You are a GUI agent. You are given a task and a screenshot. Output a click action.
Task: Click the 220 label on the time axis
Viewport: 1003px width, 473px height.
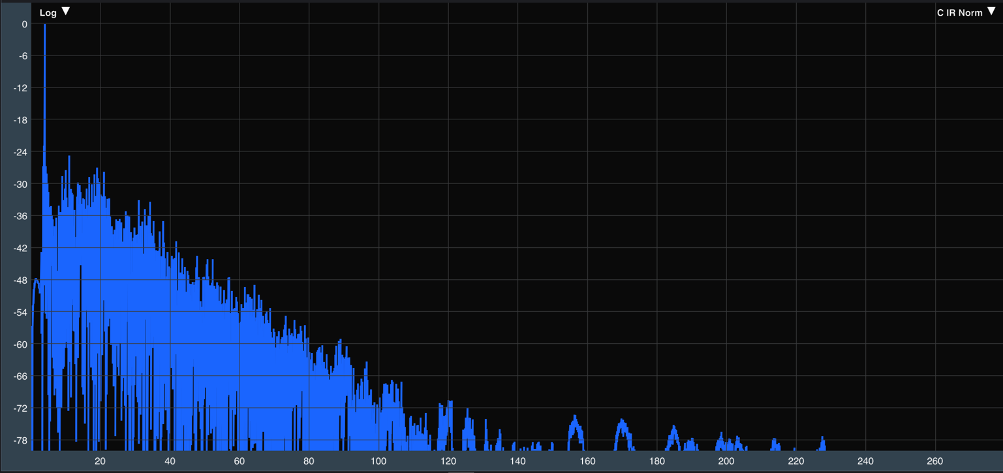coord(796,461)
